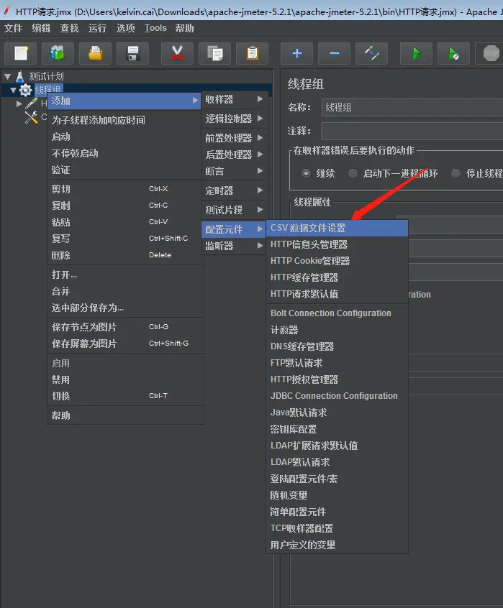Start the test with green play icon
This screenshot has width=503, height=608.
[416, 53]
